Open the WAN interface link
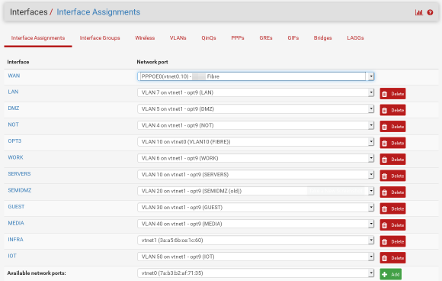The width and height of the screenshot is (442, 281). click(x=14, y=76)
